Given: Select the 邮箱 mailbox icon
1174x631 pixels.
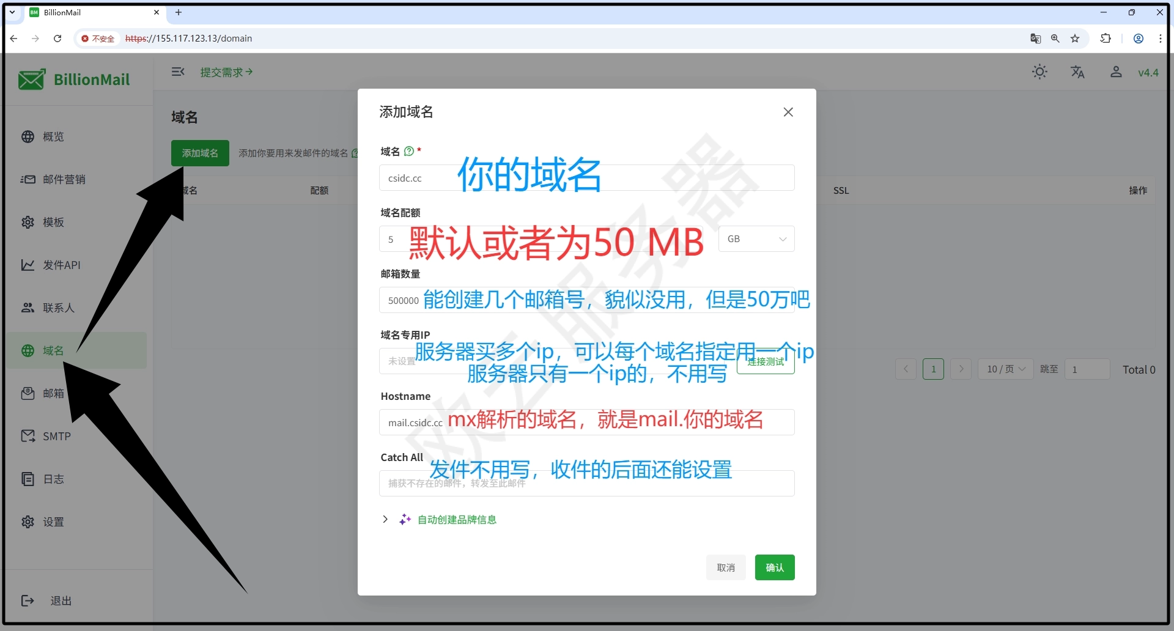Looking at the screenshot, I should point(28,393).
